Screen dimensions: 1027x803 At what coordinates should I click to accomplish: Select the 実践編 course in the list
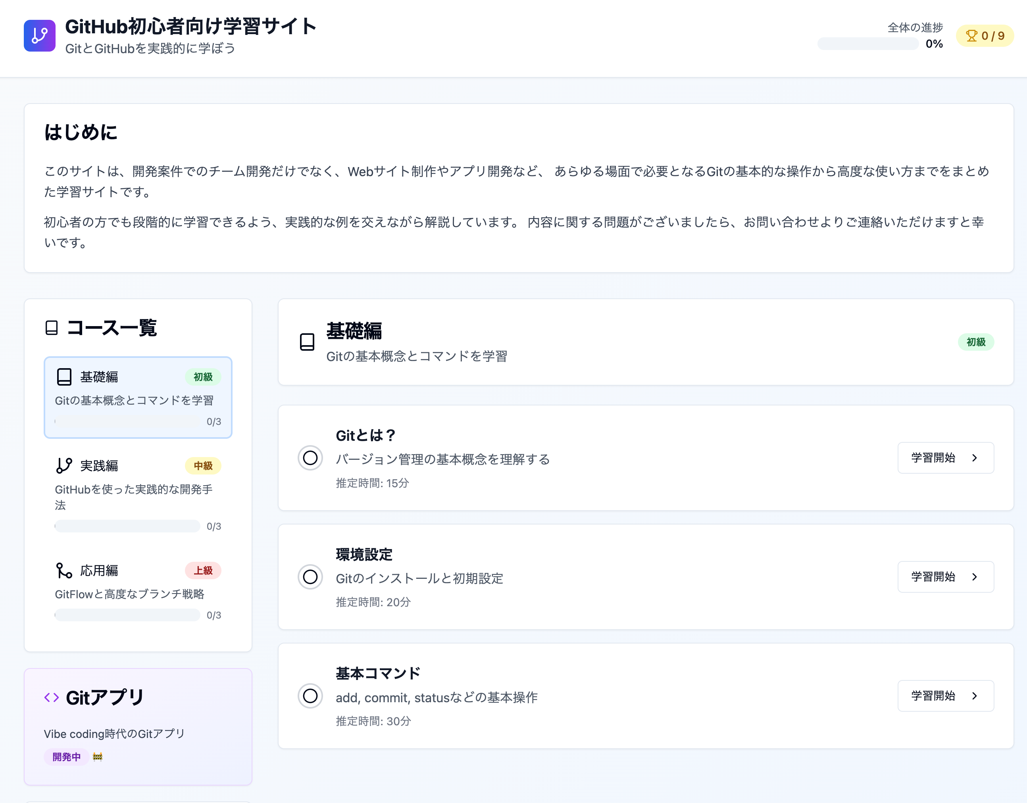[138, 493]
